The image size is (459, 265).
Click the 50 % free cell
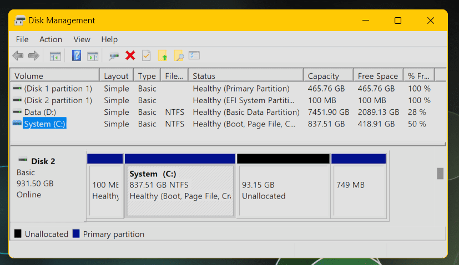coord(417,124)
